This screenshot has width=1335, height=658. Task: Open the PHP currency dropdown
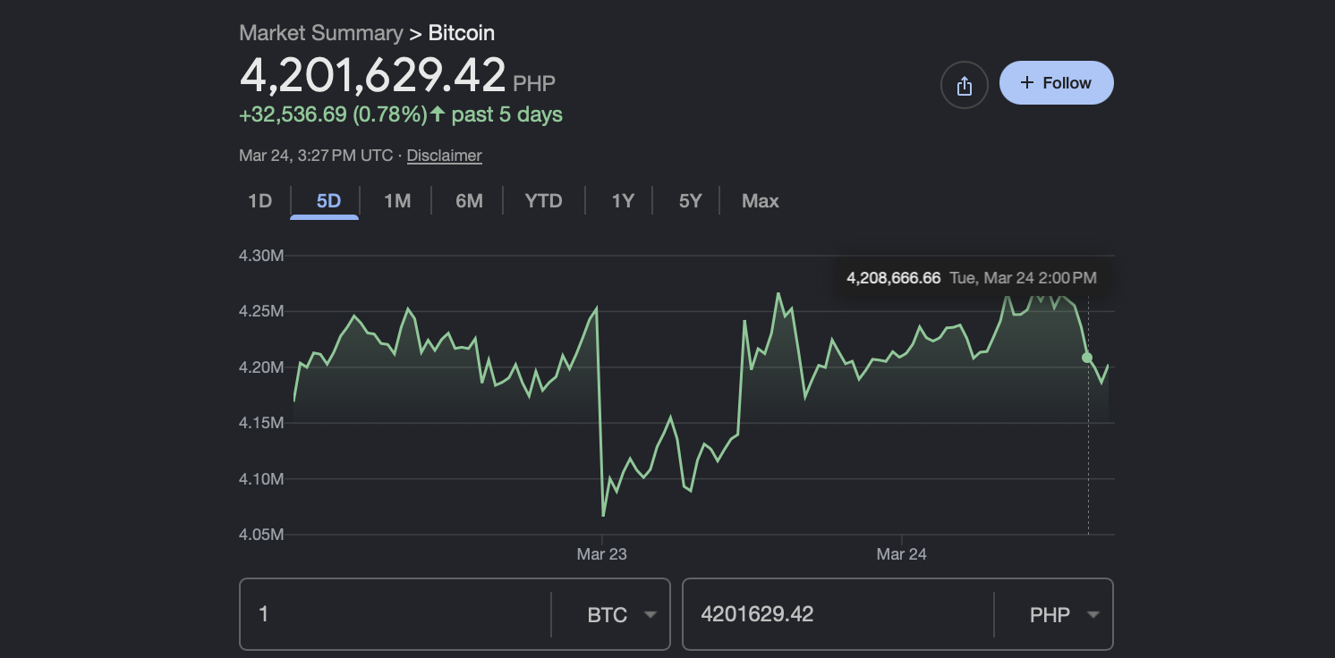pyautogui.click(x=1067, y=614)
